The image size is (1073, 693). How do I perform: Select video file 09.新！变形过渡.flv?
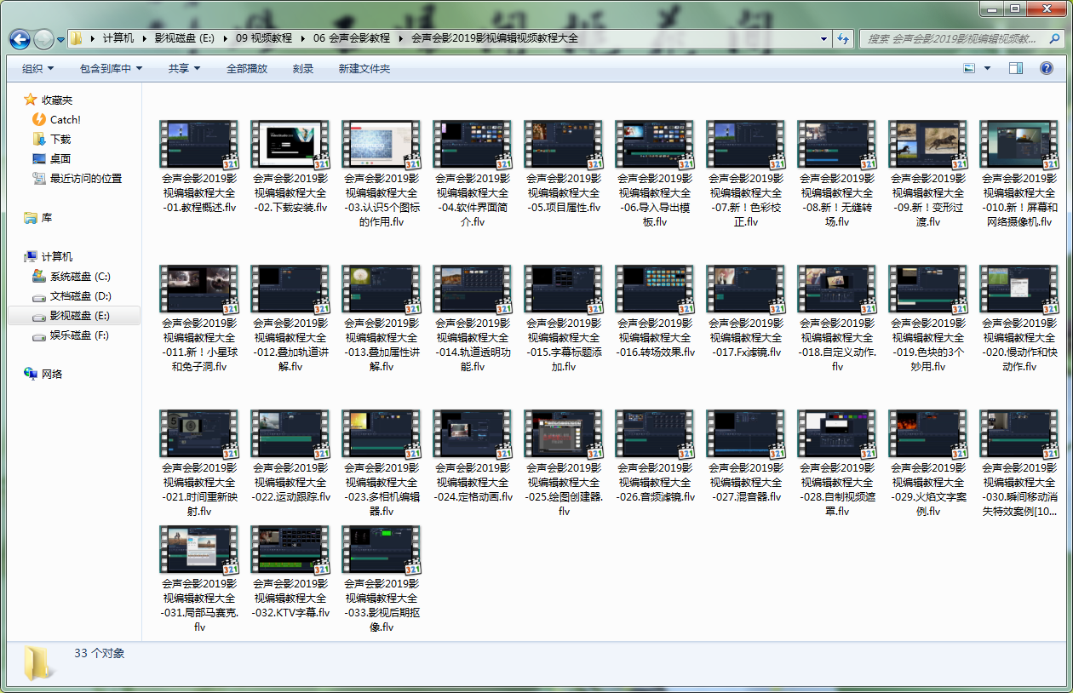[927, 173]
